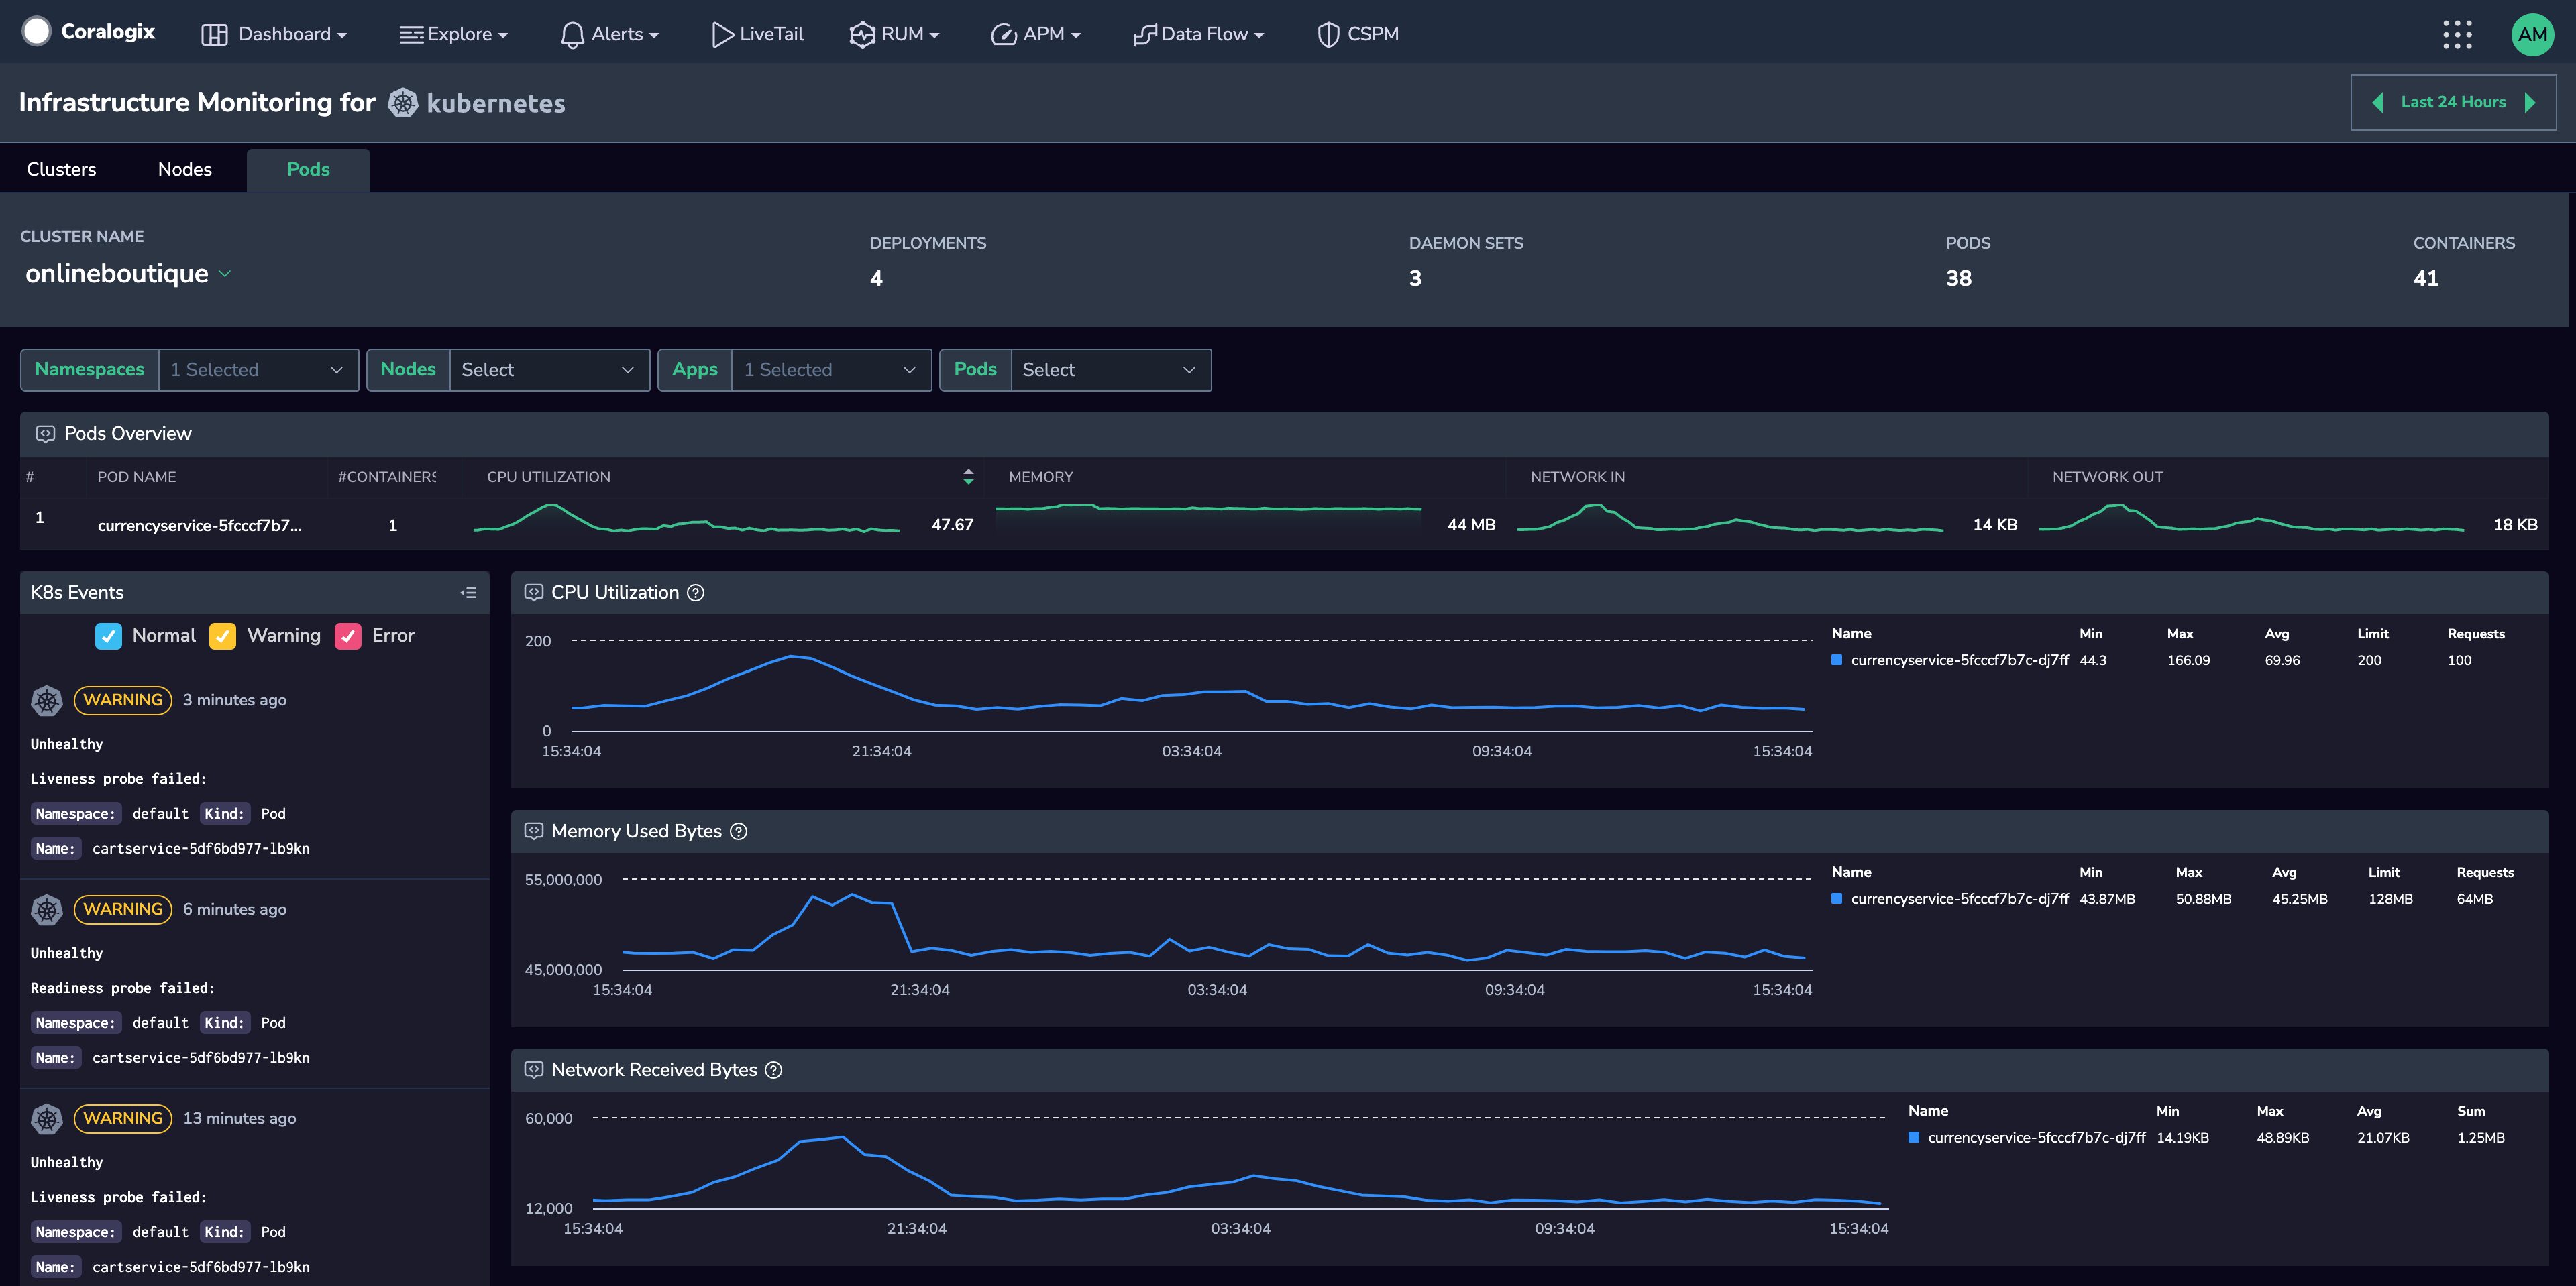The image size is (2576, 1286).
Task: Toggle the Normal events checkbox
Action: point(108,636)
